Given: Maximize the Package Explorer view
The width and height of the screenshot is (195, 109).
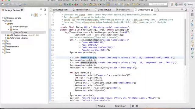Looking at the screenshot, I should pyautogui.click(x=45, y=9).
